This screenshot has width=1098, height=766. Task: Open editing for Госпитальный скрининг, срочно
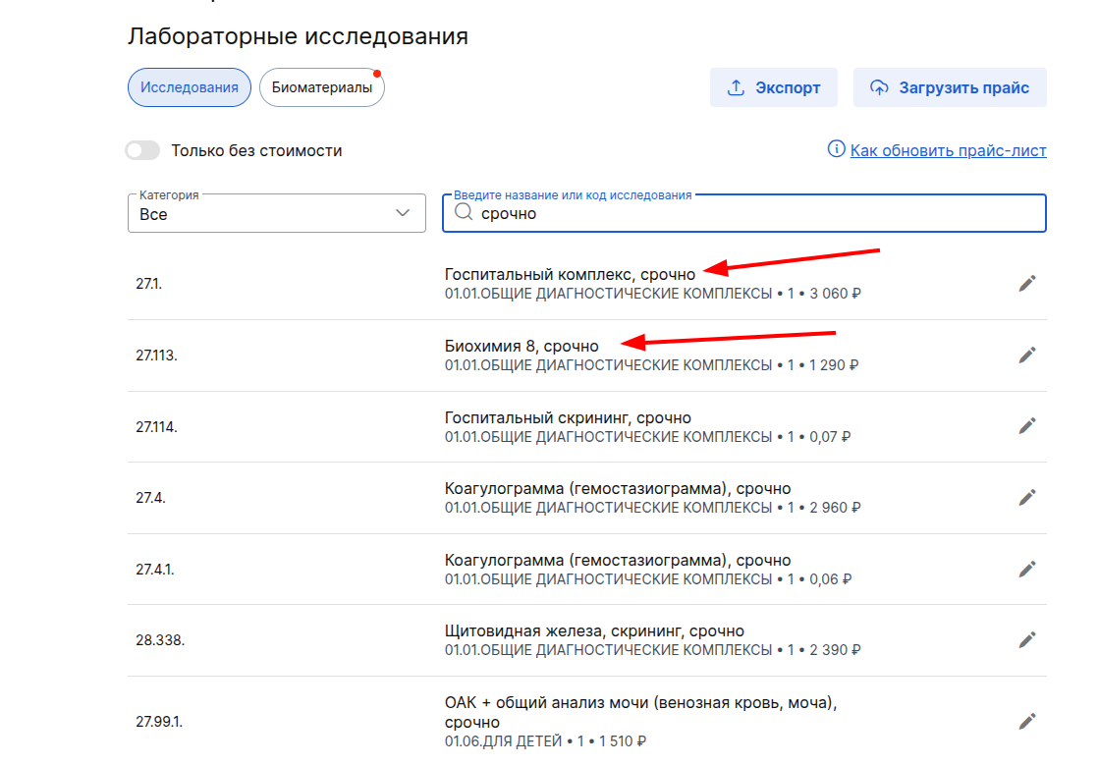coord(1027,426)
